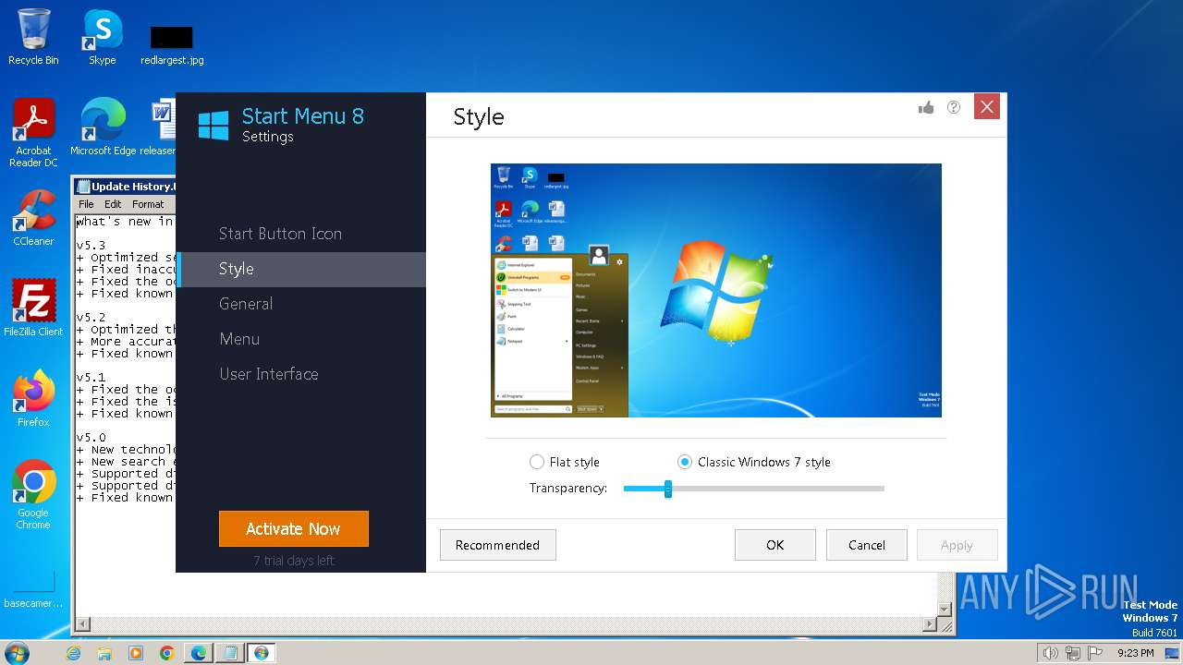The image size is (1183, 665).
Task: Select the Google Chrome desktop shortcut
Action: pos(33,494)
